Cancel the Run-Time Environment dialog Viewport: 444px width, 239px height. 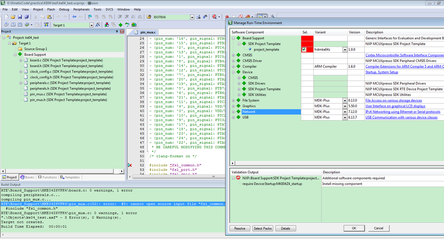pos(379,228)
